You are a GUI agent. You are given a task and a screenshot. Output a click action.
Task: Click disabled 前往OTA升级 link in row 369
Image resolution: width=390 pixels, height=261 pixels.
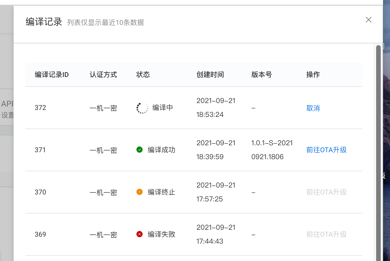[x=326, y=234]
